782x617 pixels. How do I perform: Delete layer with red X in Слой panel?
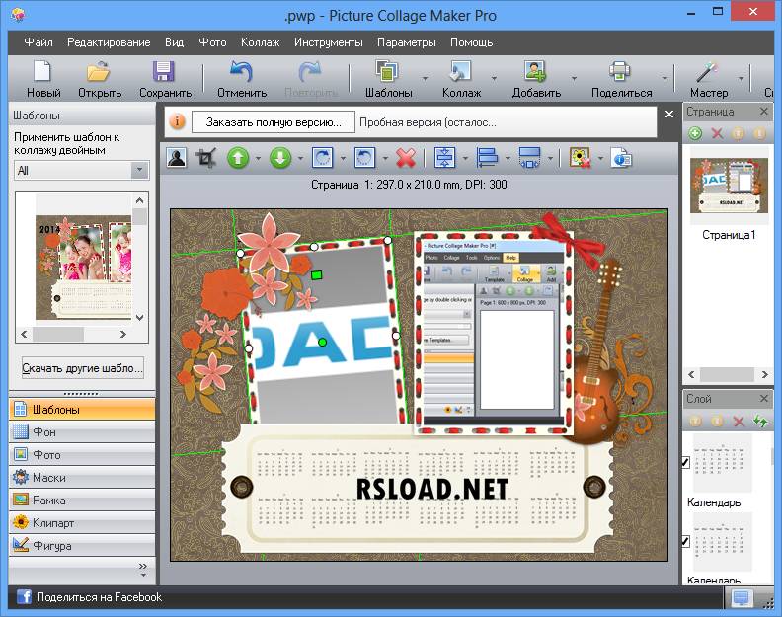[x=739, y=422]
